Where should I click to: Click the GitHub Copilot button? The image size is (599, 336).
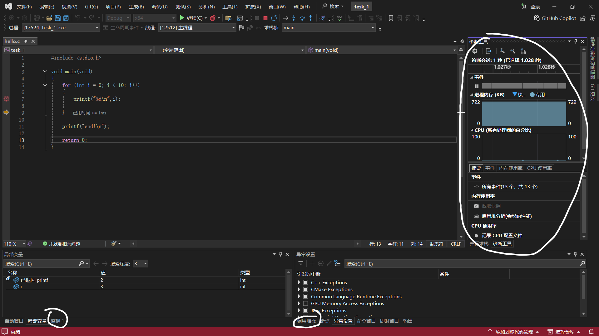click(555, 18)
